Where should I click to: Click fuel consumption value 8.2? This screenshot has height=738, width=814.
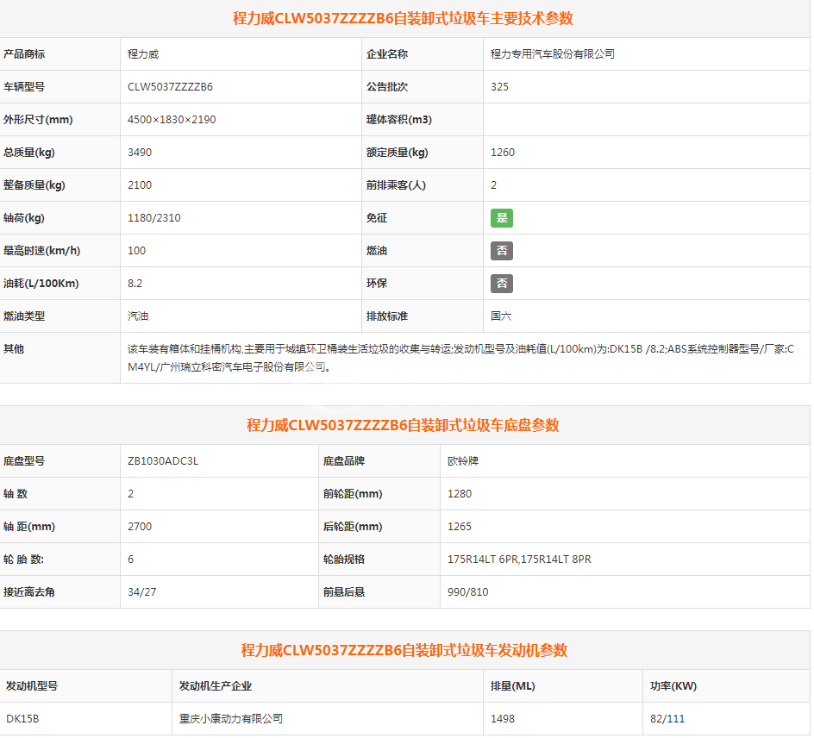135,283
